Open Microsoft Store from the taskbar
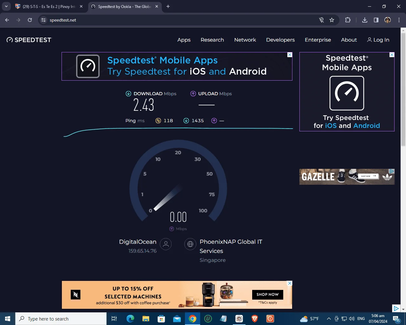406x325 pixels. (161, 319)
